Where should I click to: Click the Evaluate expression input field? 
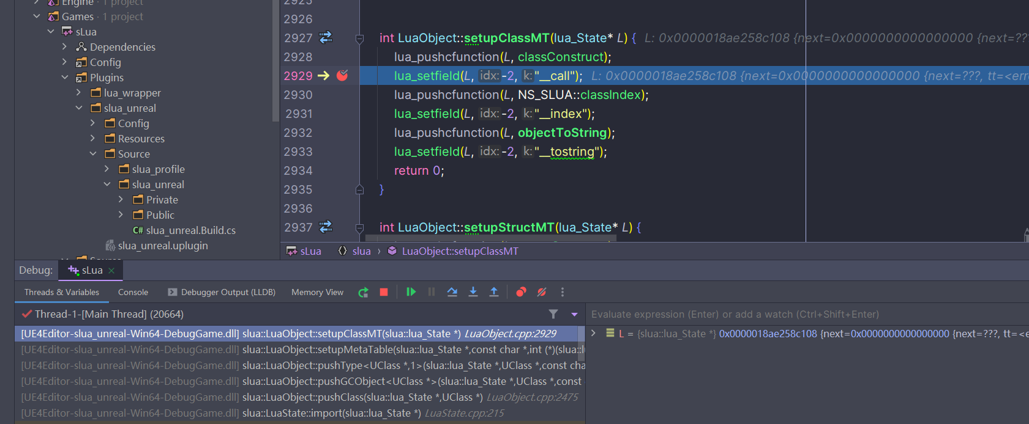[807, 314]
